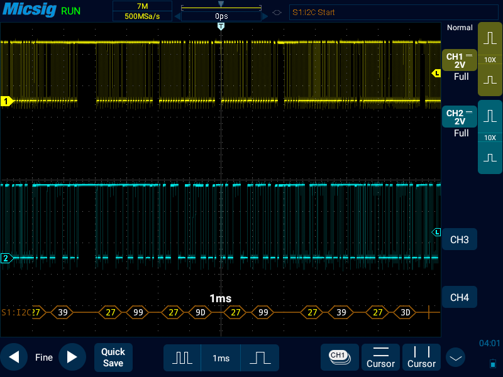503x377 pixels.
Task: Select channel 1 ground marker
Action: pyautogui.click(x=6, y=101)
